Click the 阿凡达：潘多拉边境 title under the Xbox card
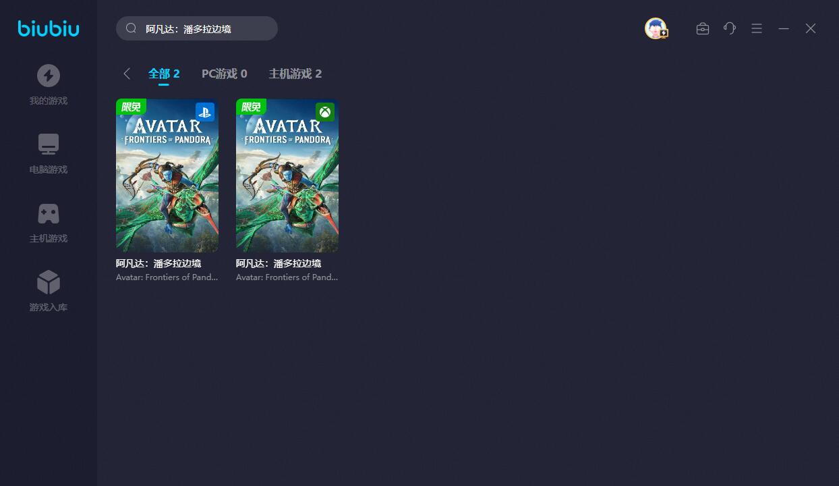Viewport: 839px width, 486px height. click(279, 263)
